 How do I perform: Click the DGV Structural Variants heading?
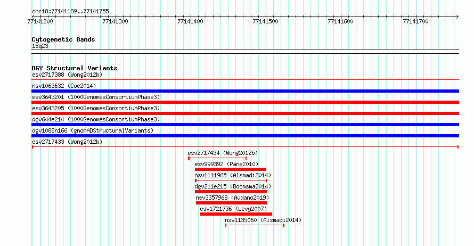[x=75, y=68]
